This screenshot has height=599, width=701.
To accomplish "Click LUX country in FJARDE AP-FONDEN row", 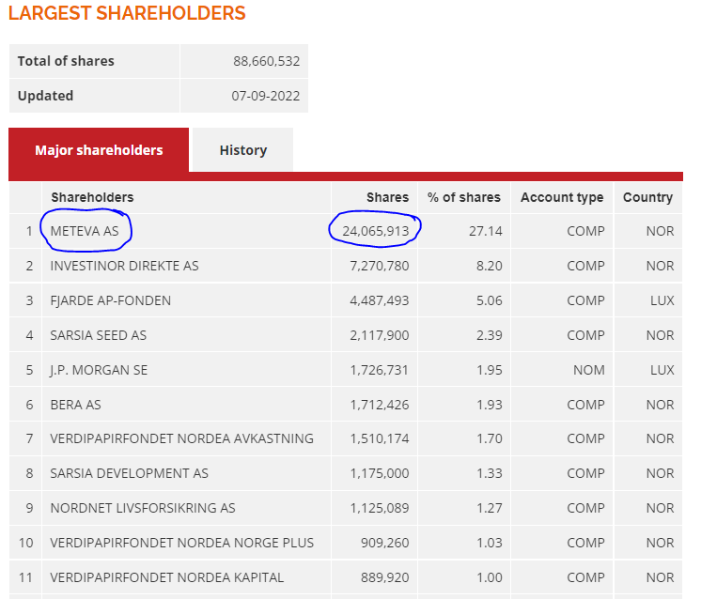I will (x=662, y=300).
